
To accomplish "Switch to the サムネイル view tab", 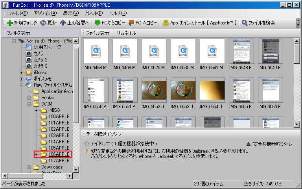I will click(126, 33).
